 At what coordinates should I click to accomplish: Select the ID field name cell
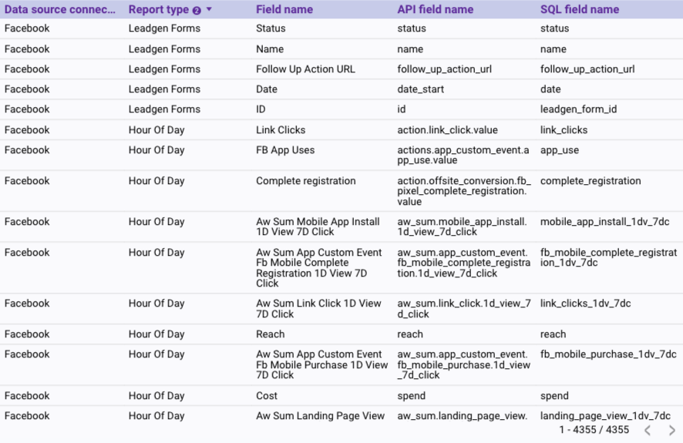(261, 109)
